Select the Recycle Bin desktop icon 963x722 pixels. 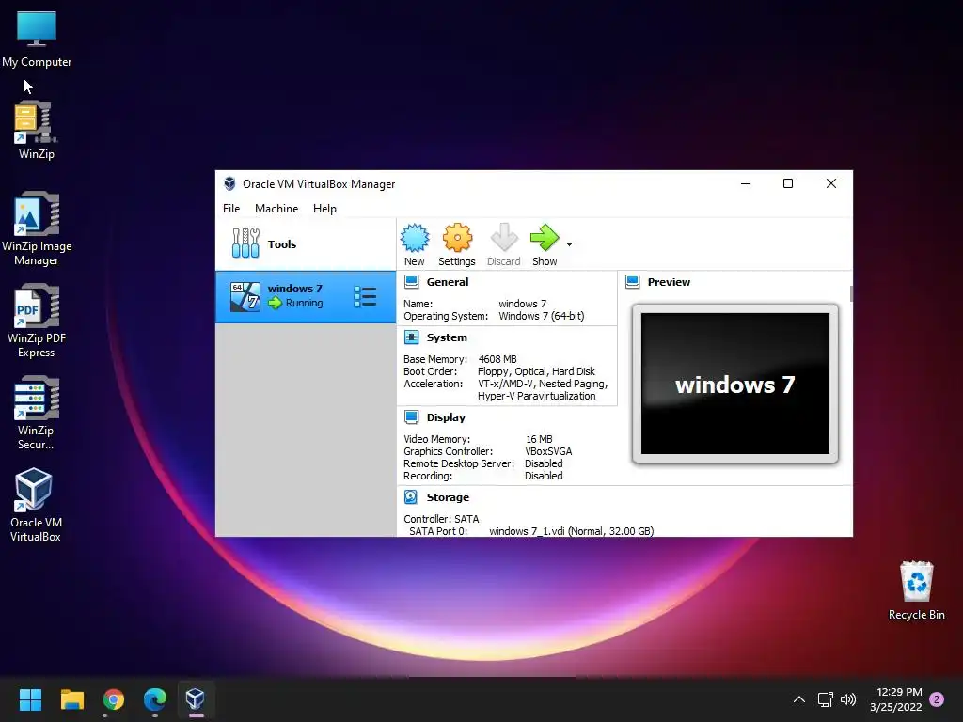pyautogui.click(x=916, y=590)
